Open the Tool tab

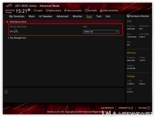(x=99, y=16)
